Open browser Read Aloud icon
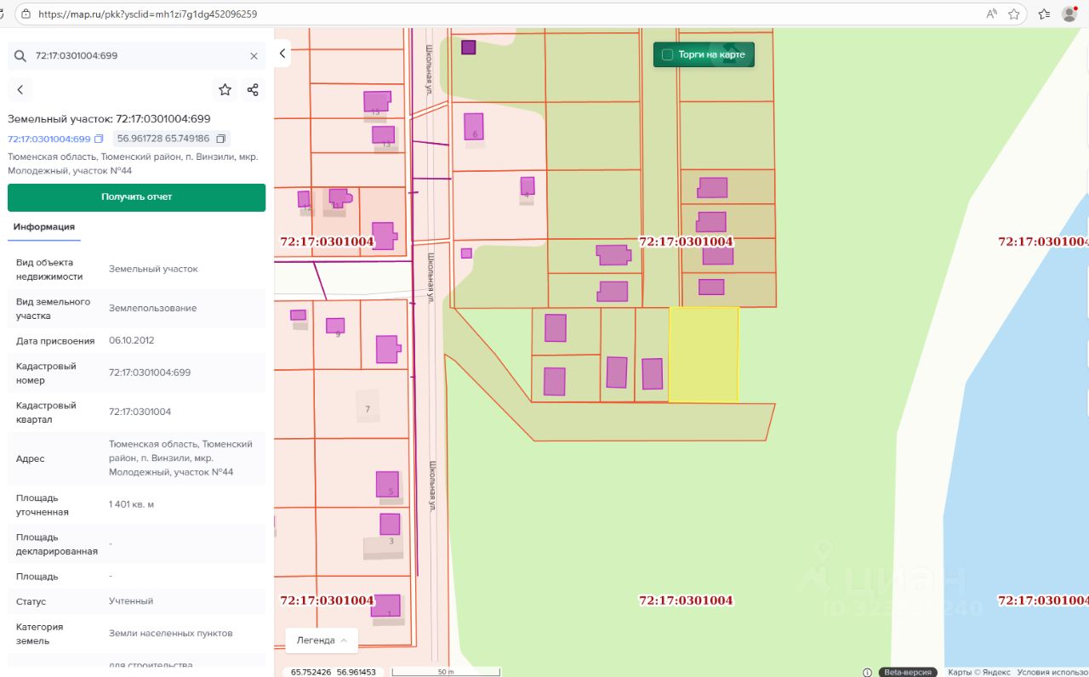Screen dimensions: 1089x677 [x=991, y=14]
